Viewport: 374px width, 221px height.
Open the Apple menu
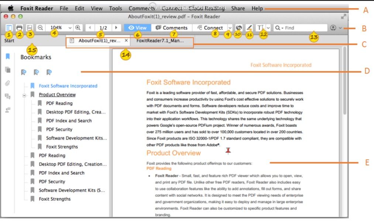coord(11,8)
